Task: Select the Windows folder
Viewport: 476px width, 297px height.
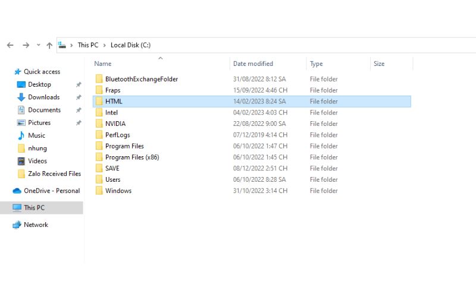Action: tap(118, 191)
